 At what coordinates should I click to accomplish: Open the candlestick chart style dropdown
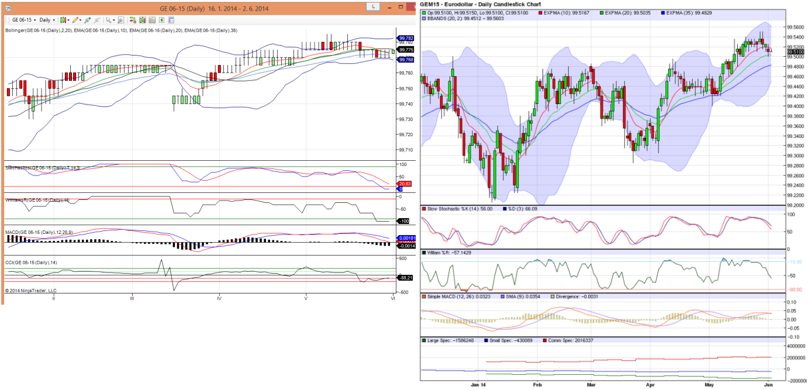pyautogui.click(x=65, y=20)
